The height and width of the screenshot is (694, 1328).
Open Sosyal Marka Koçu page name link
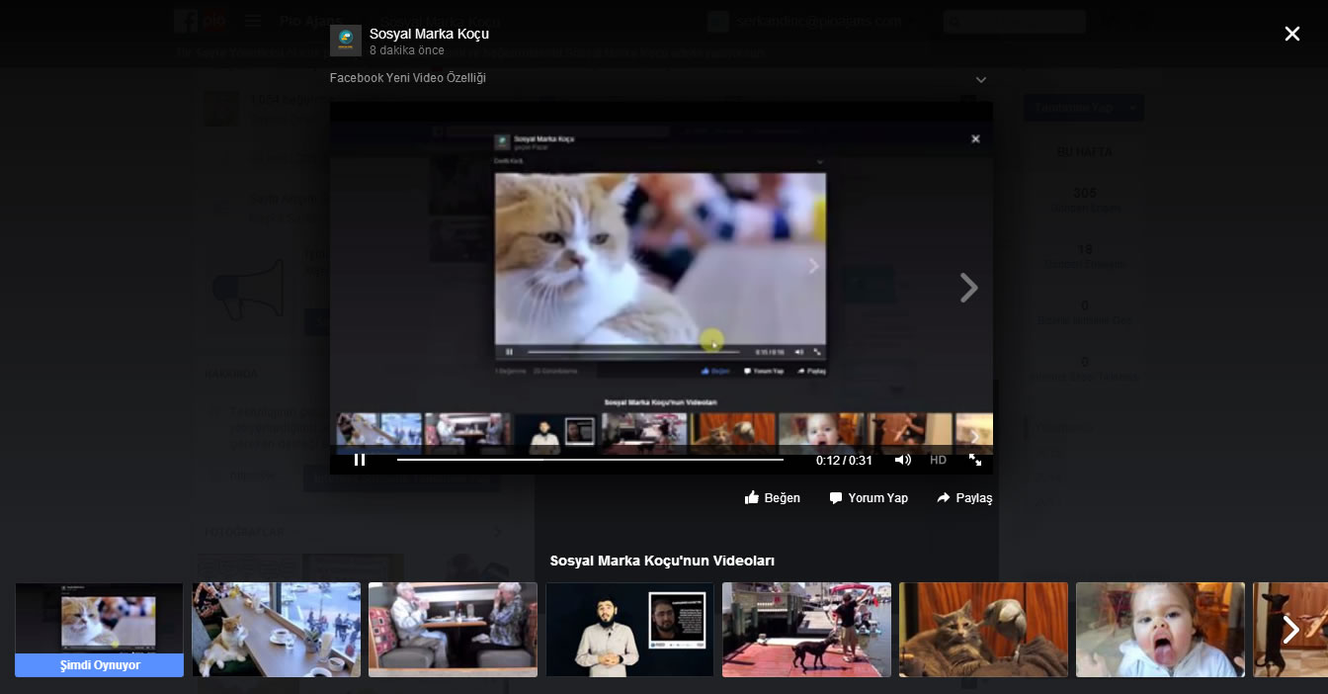pos(429,34)
